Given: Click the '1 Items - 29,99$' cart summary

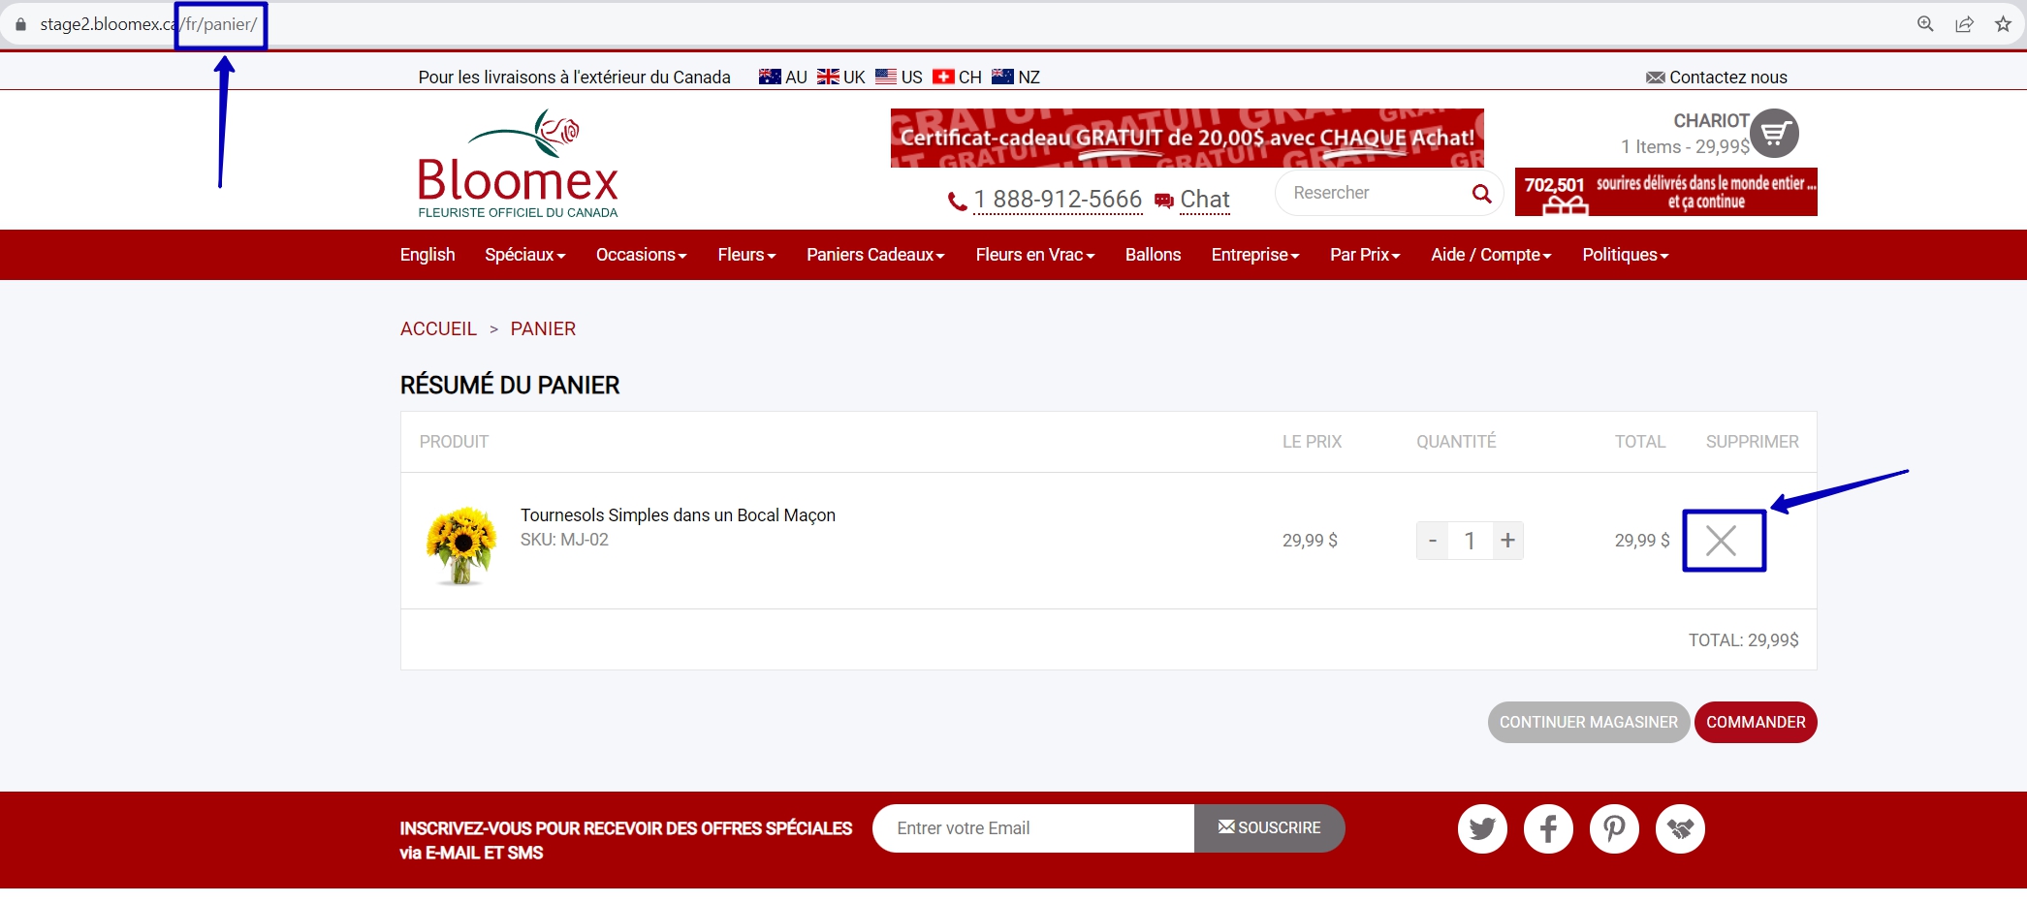Looking at the screenshot, I should pos(1685,147).
